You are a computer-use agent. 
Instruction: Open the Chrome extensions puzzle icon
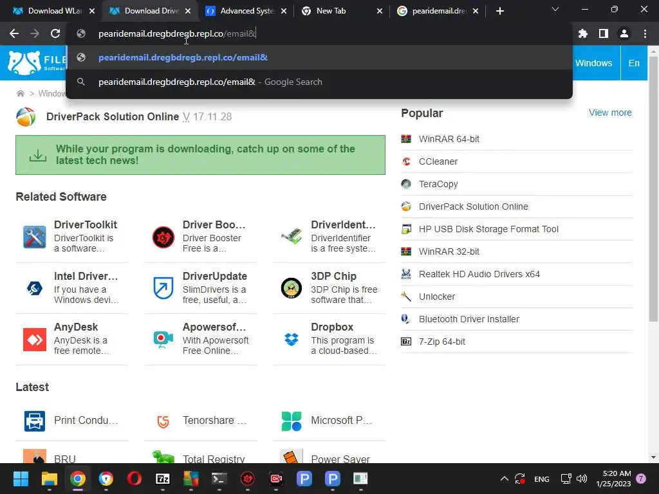pyautogui.click(x=583, y=33)
